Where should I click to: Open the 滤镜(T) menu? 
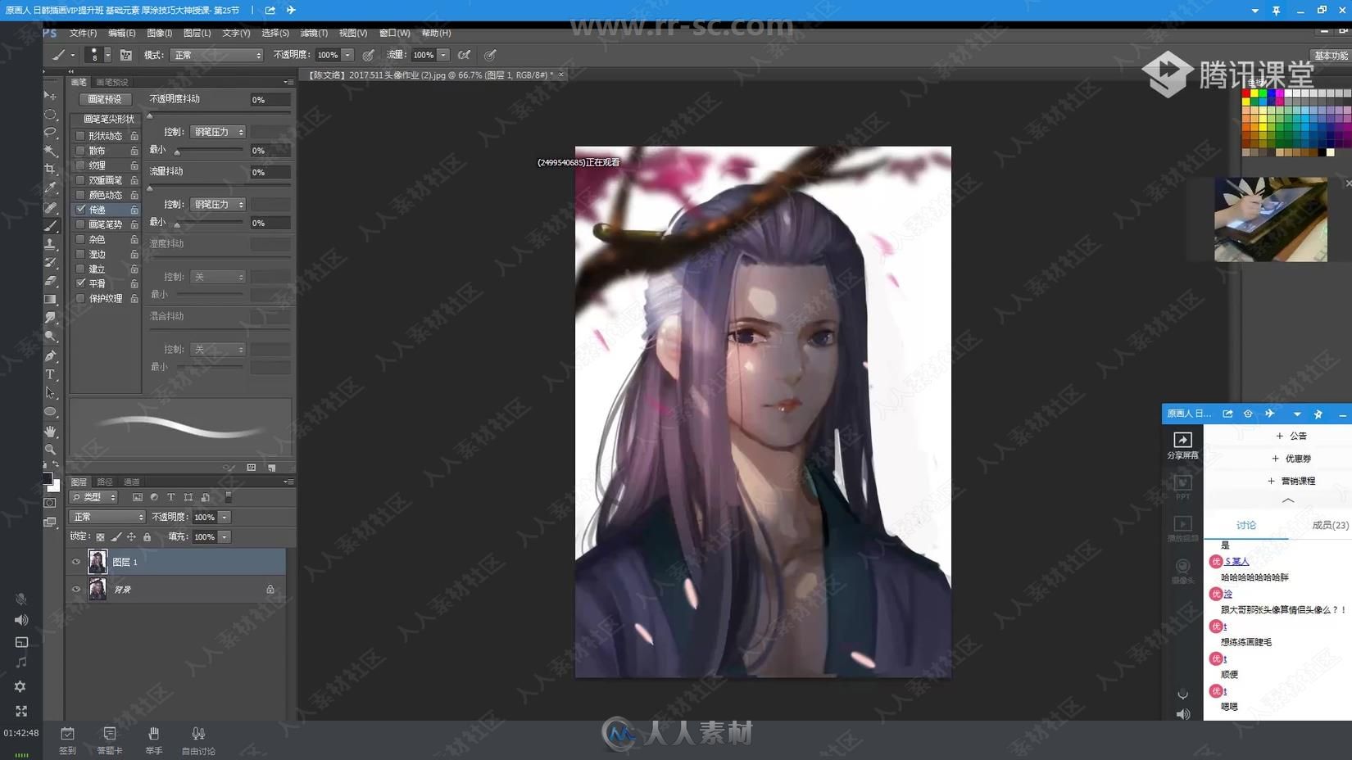tap(314, 33)
